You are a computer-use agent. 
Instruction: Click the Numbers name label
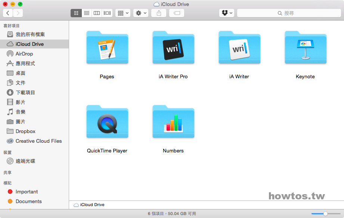173,151
